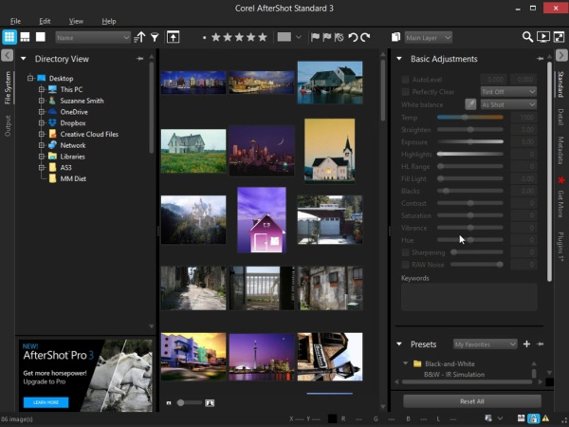Collapse the Presets section
Viewport: 569px width, 427px height.
click(x=399, y=343)
